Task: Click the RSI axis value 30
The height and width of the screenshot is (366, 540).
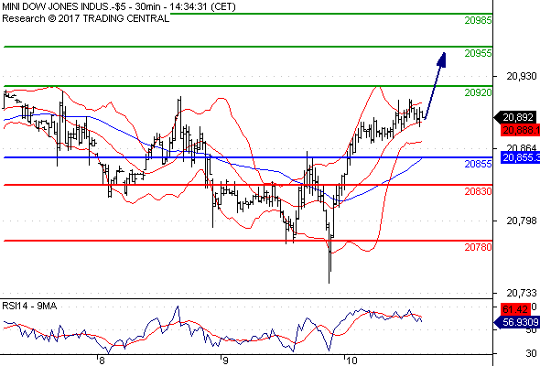Action: point(532,353)
